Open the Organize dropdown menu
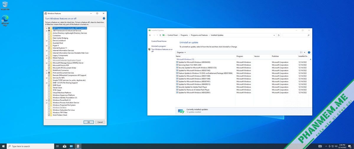354x149 pixels. click(181, 52)
